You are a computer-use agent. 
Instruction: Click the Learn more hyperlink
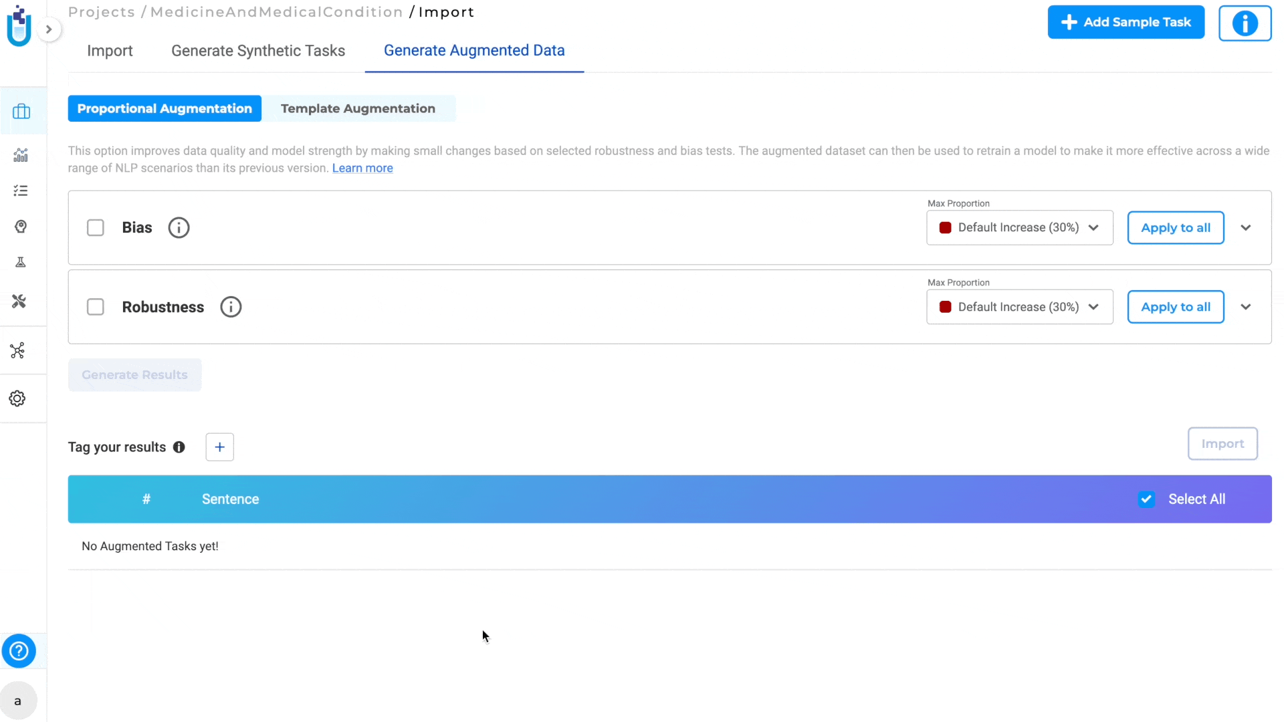coord(362,168)
